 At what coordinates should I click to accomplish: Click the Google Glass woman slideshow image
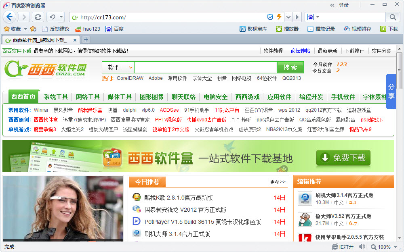[63, 208]
